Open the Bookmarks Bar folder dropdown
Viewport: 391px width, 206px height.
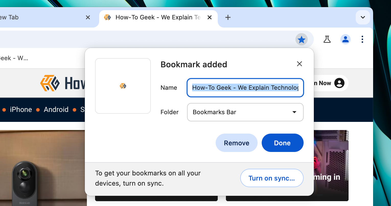pos(245,112)
